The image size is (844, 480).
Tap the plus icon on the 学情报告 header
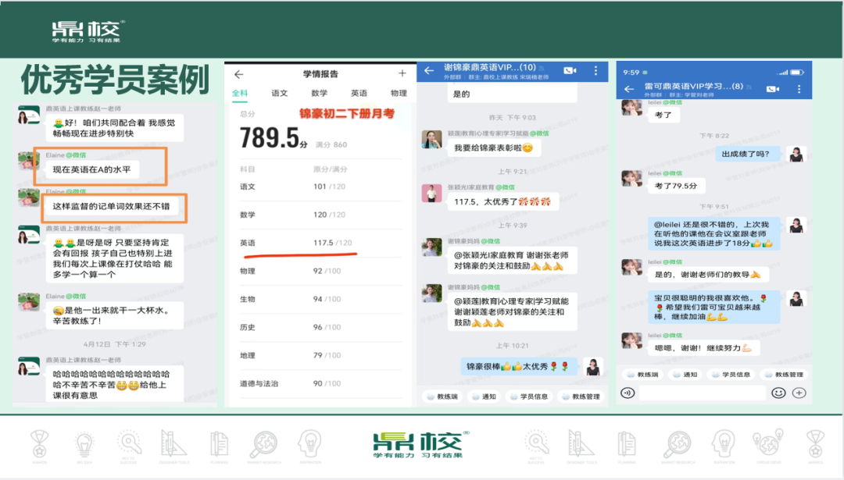(402, 74)
